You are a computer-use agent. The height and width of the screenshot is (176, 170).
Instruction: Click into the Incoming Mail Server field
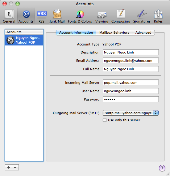131,83
